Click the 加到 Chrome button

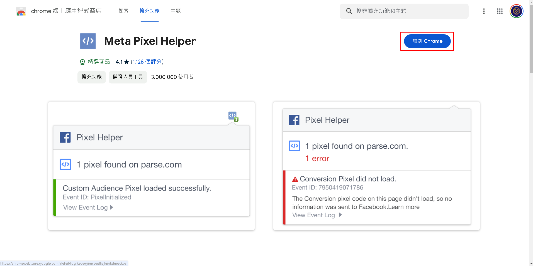click(427, 41)
